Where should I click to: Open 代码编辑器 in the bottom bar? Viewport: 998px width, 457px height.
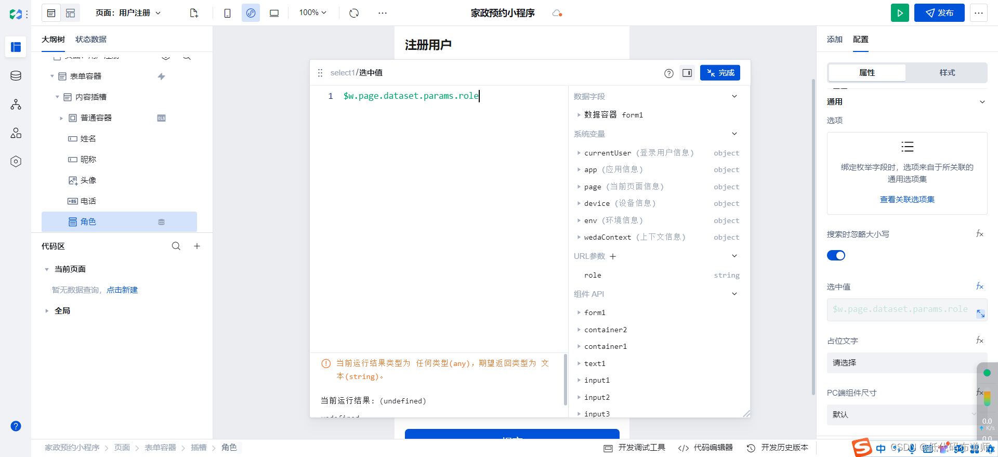pyautogui.click(x=705, y=448)
